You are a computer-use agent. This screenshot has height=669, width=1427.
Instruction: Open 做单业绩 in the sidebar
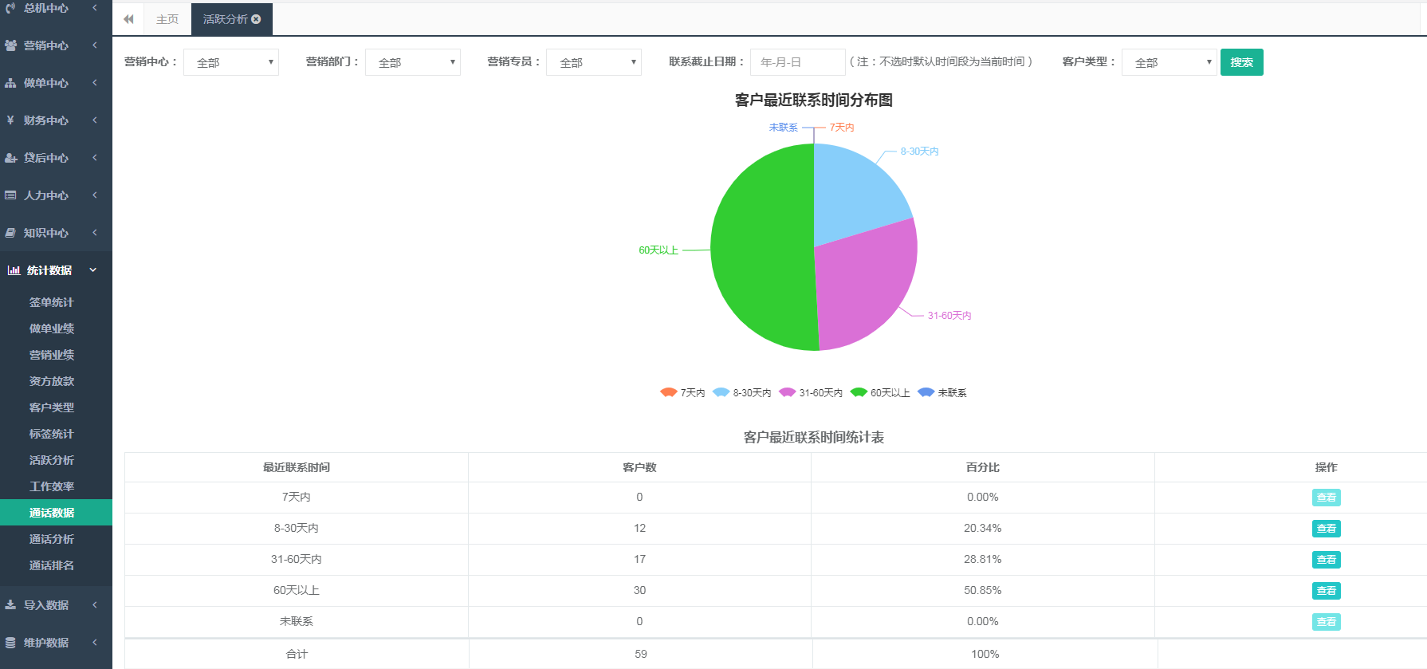pyautogui.click(x=52, y=329)
